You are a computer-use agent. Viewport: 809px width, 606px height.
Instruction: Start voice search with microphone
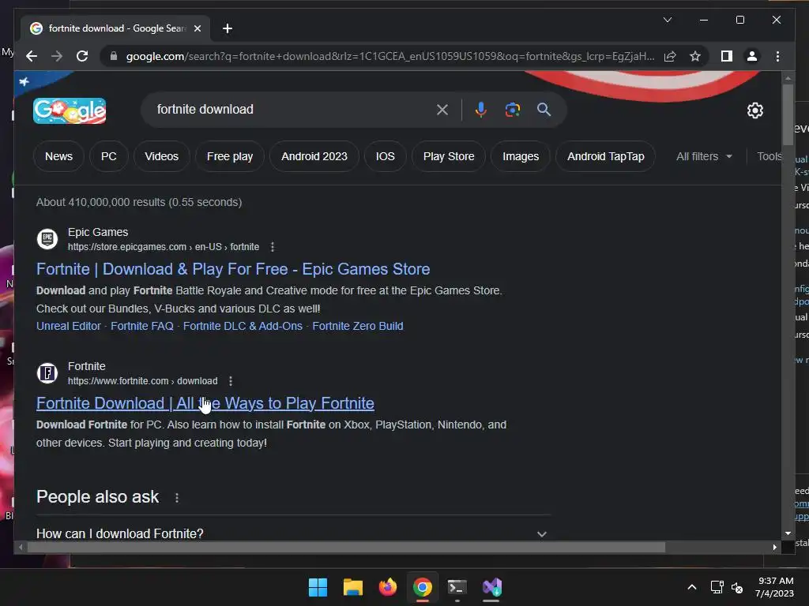tap(480, 110)
